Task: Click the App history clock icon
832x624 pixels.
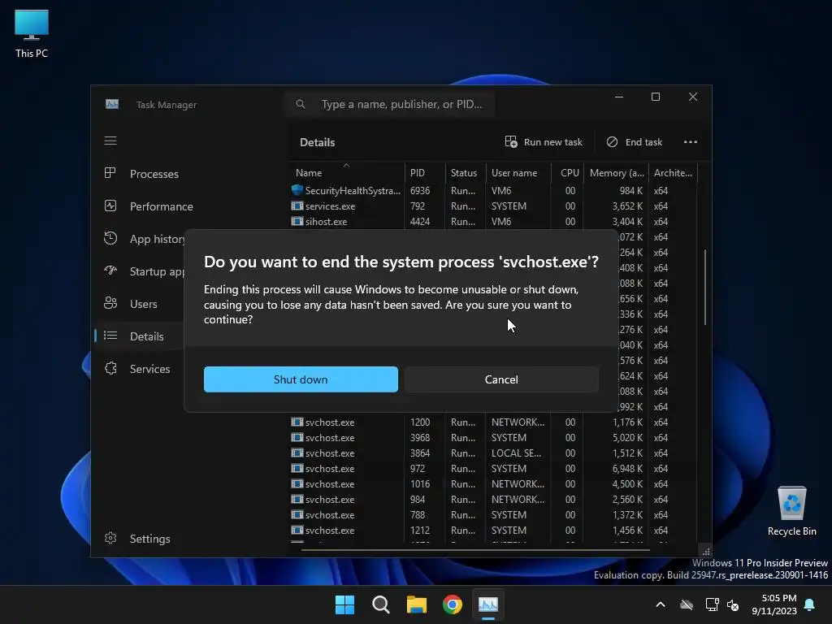Action: pyautogui.click(x=110, y=238)
